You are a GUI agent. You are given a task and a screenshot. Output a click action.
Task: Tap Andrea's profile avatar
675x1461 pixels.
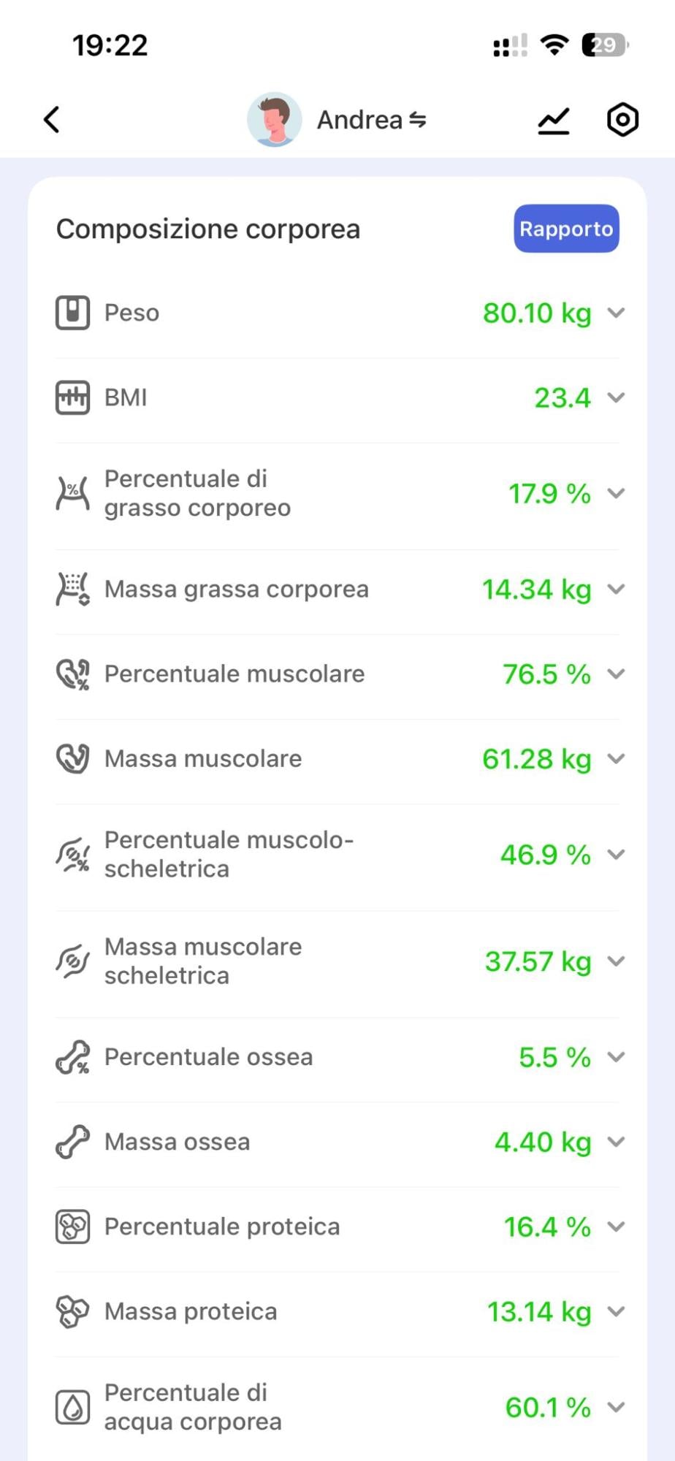pyautogui.click(x=274, y=120)
